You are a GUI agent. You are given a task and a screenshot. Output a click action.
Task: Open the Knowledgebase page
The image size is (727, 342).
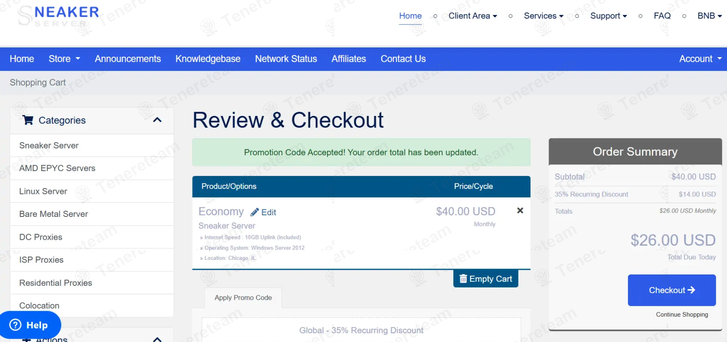click(208, 59)
